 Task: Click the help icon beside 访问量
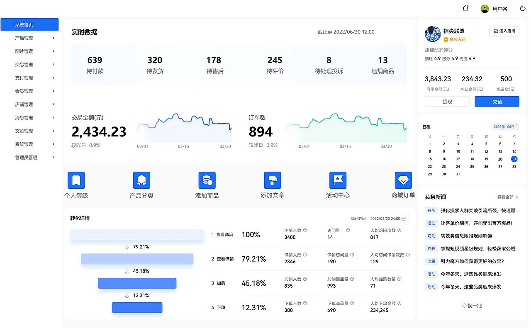click(x=348, y=230)
